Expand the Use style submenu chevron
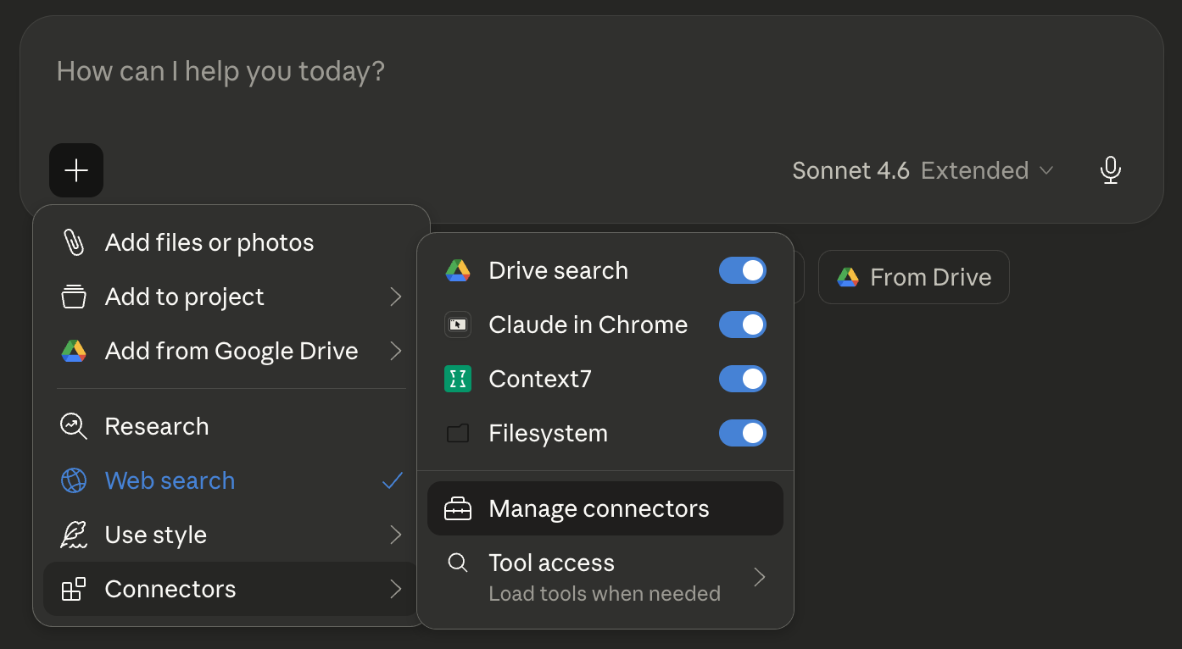 pos(395,535)
